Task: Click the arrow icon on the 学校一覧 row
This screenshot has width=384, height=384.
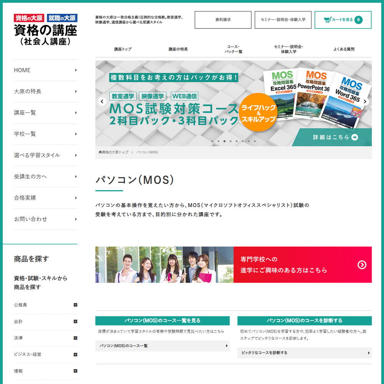Action: [76, 134]
